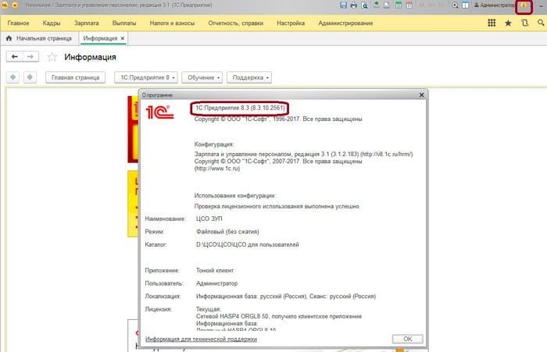The height and width of the screenshot is (352, 547).
Task: Click the OK button in О программе dialog
Action: (407, 340)
